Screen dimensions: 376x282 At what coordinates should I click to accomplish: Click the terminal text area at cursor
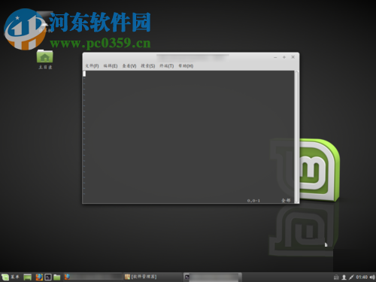click(84, 74)
